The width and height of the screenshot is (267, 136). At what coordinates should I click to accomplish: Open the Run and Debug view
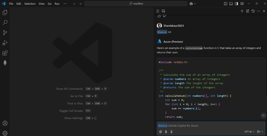[x=5, y=43]
